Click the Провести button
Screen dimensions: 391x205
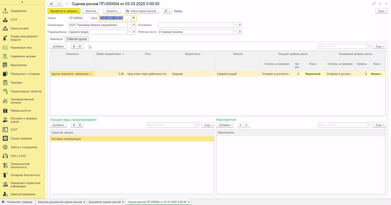[x=112, y=11]
